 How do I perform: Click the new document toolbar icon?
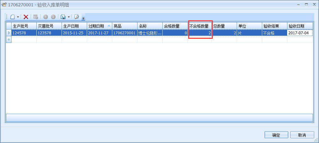pos(13,17)
